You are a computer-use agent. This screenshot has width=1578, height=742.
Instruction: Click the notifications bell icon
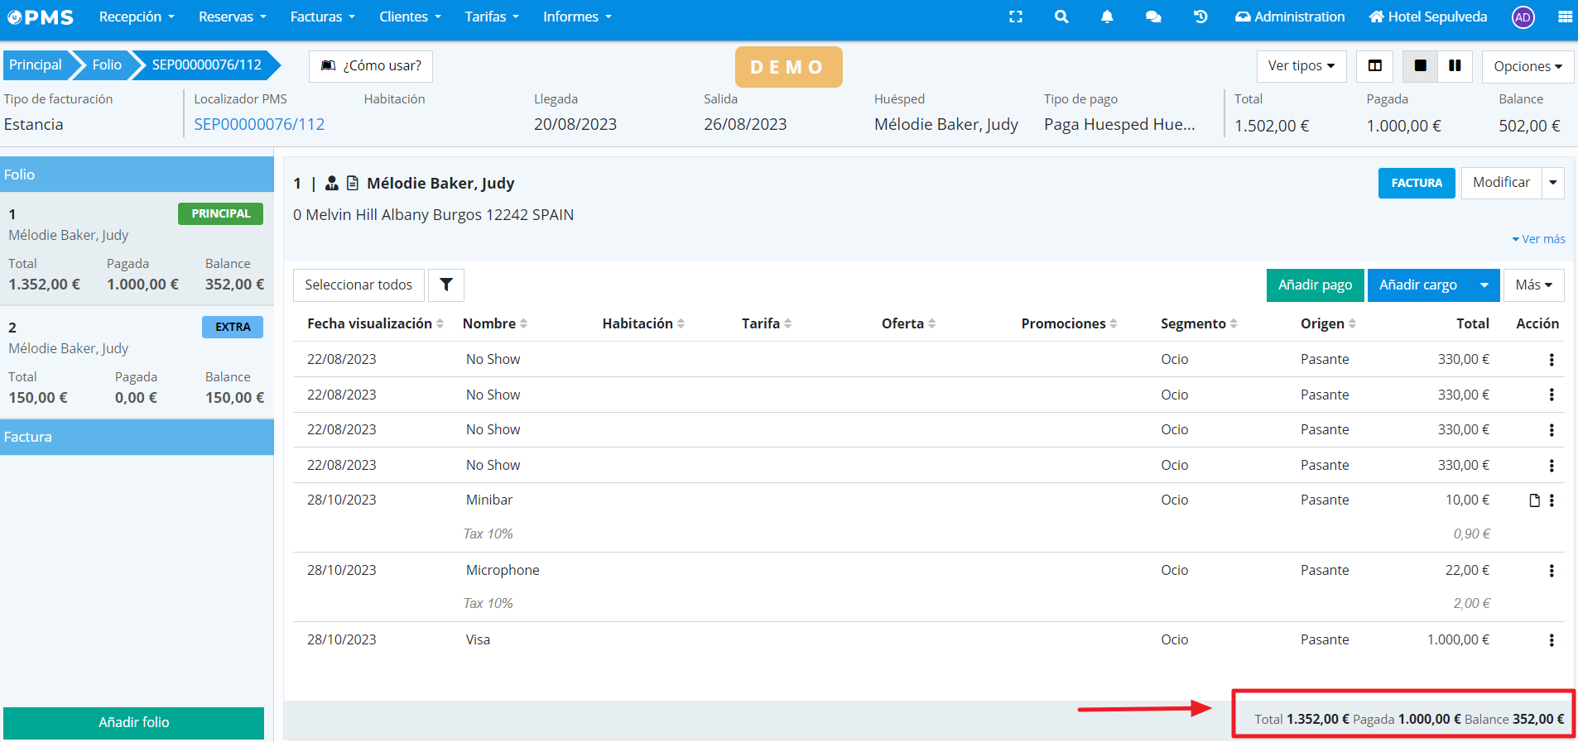click(1107, 17)
